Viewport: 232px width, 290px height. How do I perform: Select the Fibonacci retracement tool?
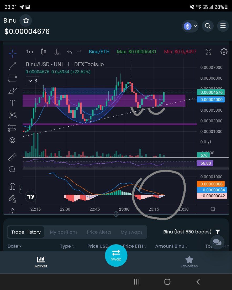[x=12, y=78]
